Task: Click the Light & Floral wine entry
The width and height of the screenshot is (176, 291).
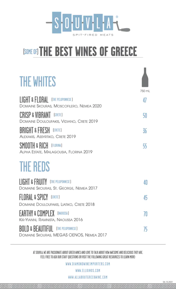Action: pyautogui.click(x=61, y=102)
